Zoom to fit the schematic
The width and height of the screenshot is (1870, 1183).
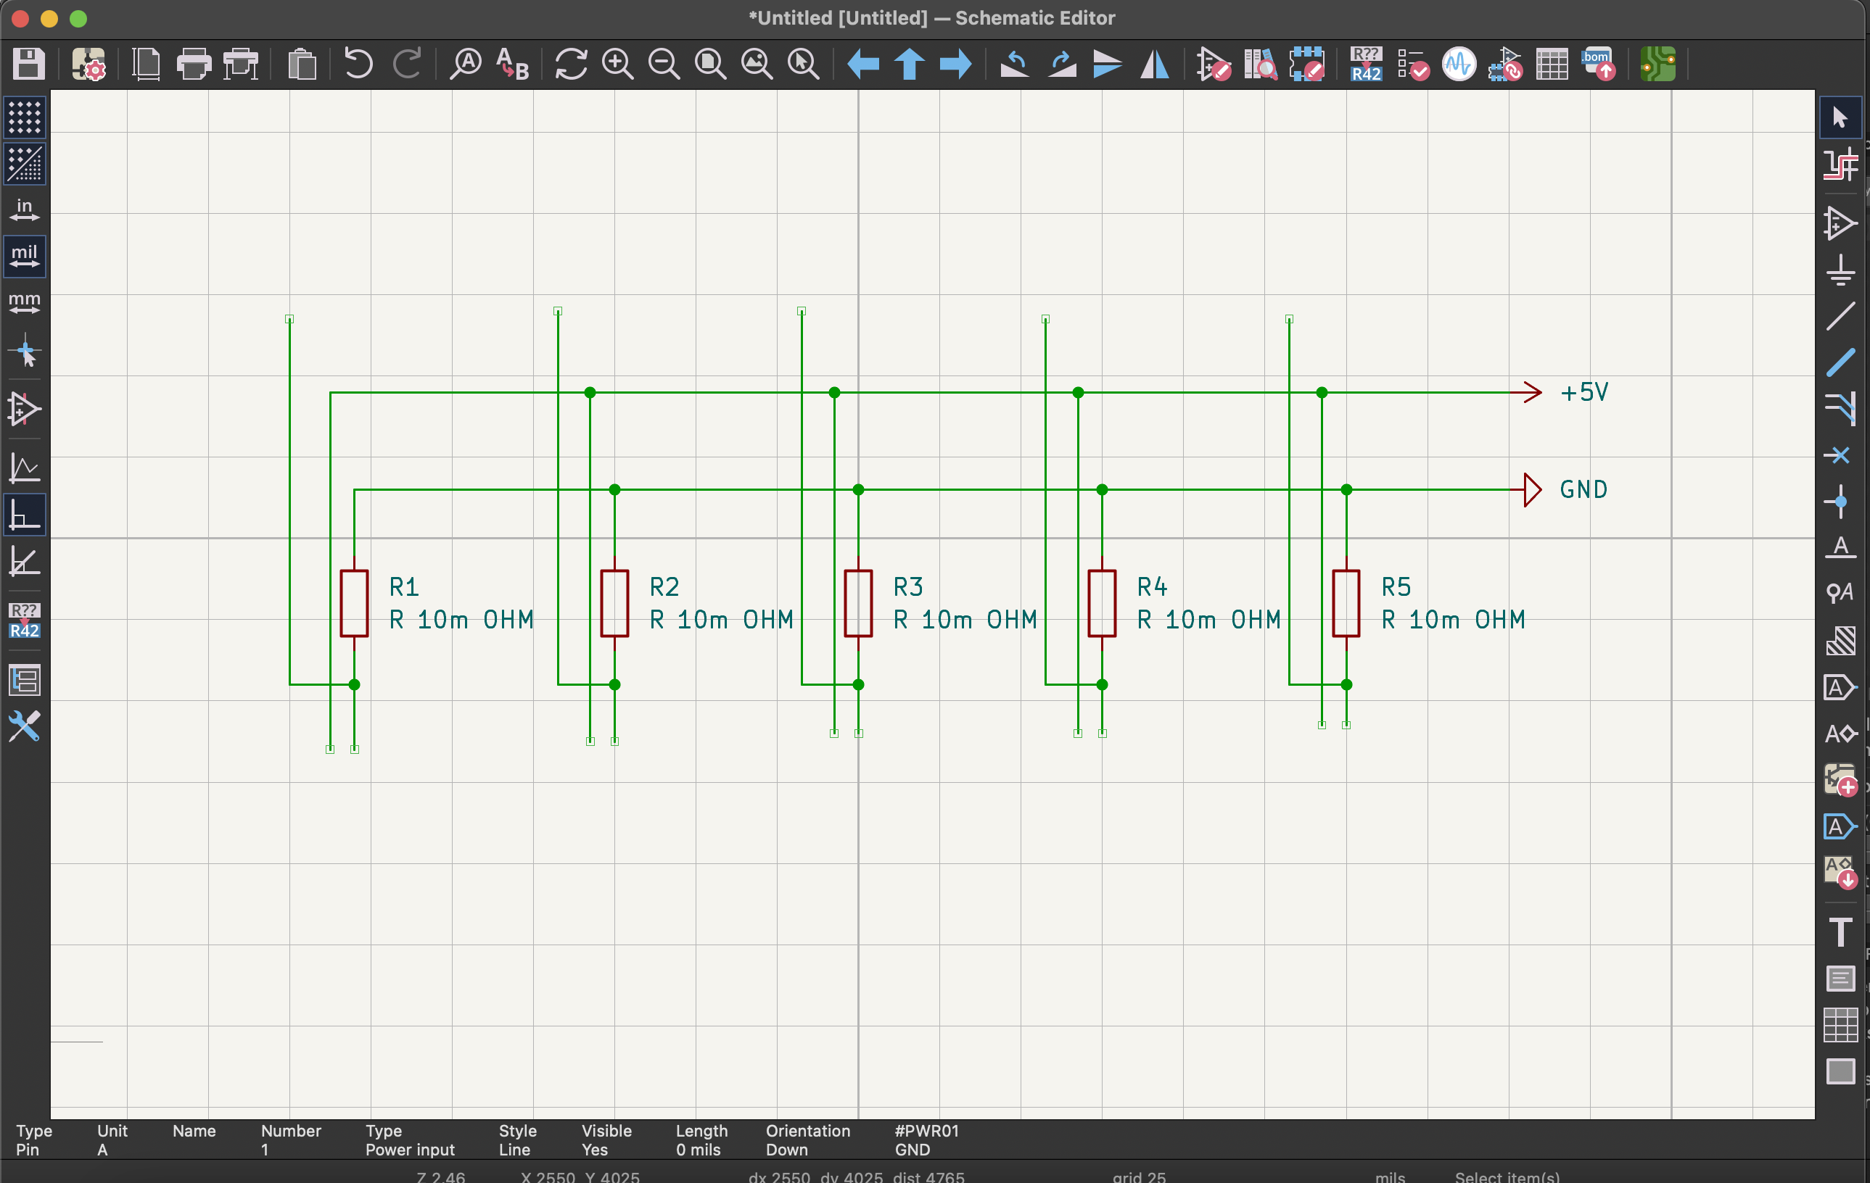pos(709,64)
